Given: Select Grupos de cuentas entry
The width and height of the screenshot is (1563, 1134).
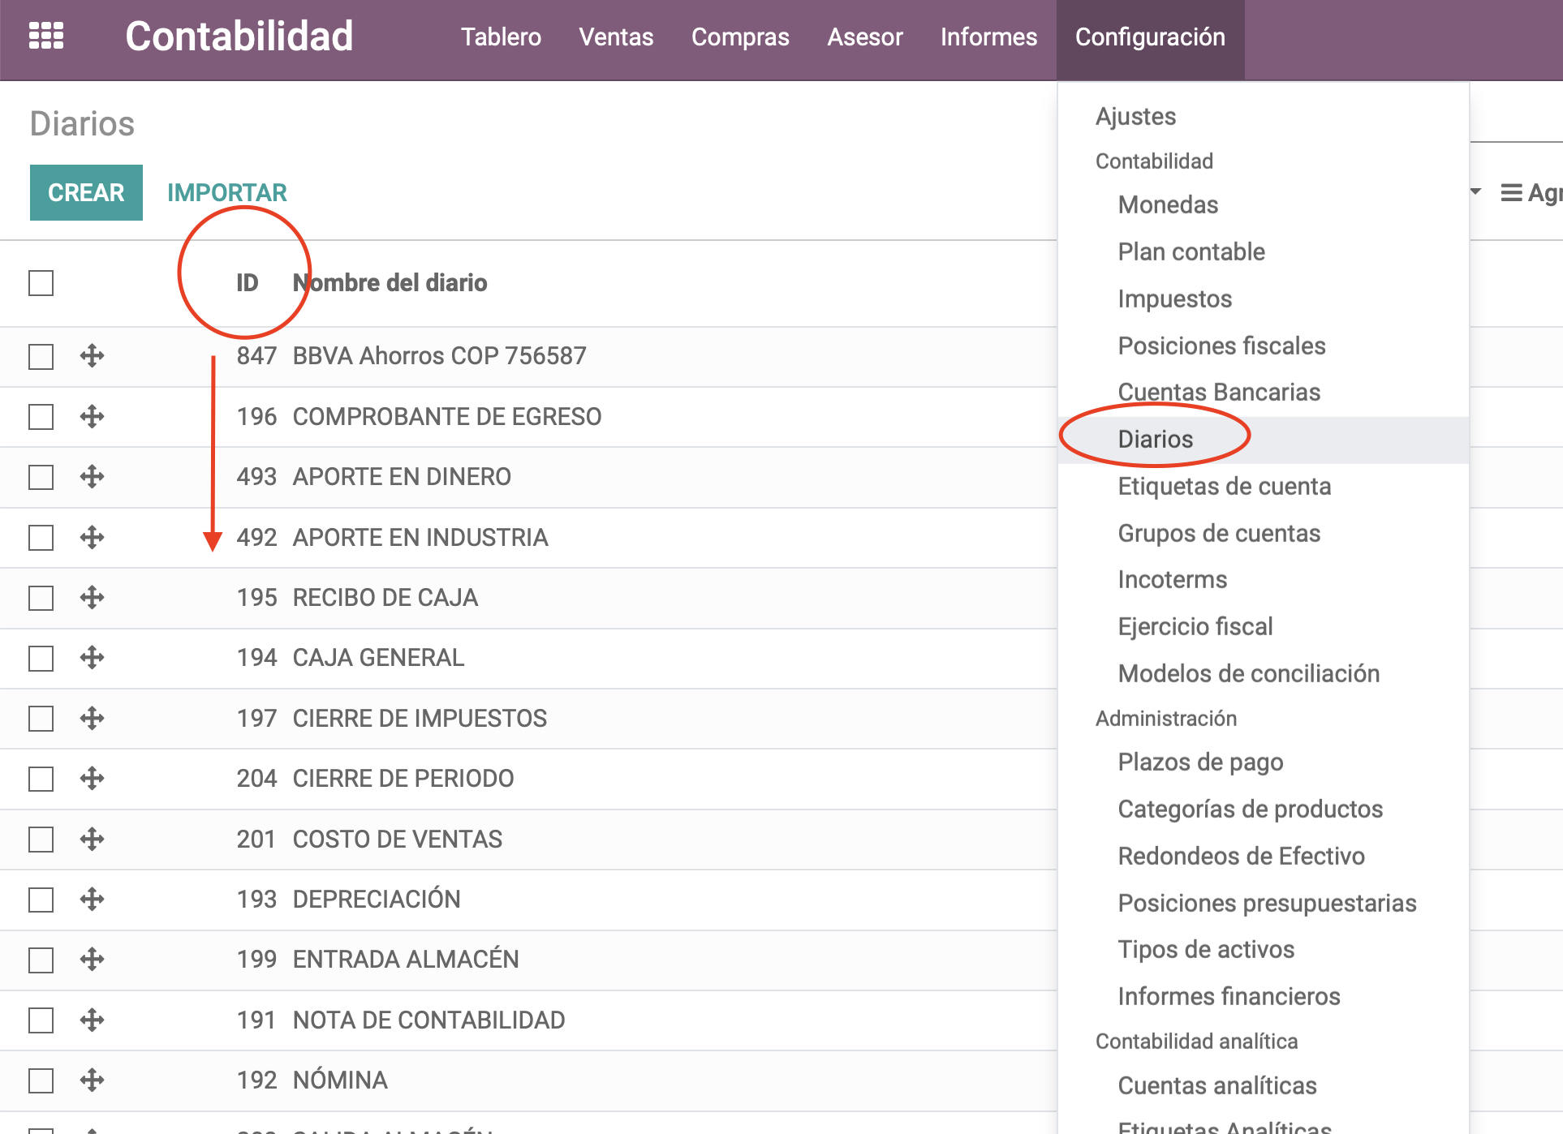Looking at the screenshot, I should [1264, 534].
